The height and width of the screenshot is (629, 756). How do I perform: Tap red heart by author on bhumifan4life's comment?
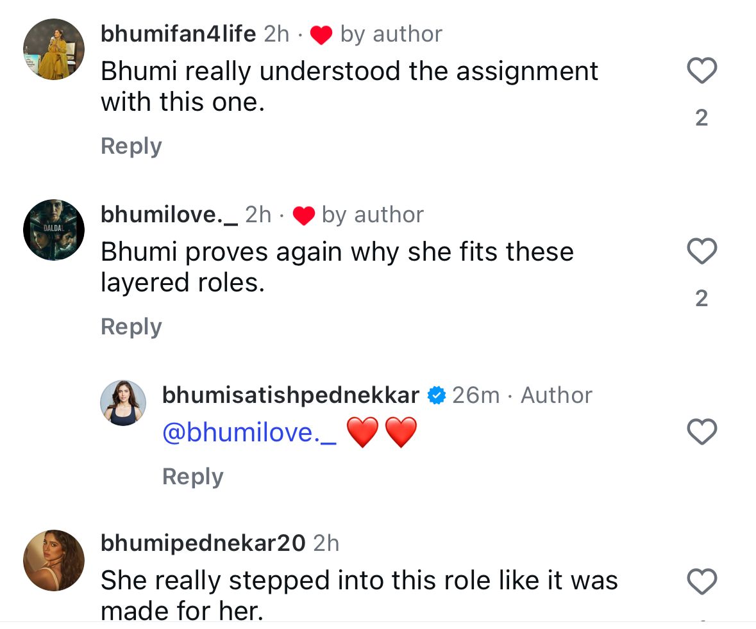click(x=321, y=35)
